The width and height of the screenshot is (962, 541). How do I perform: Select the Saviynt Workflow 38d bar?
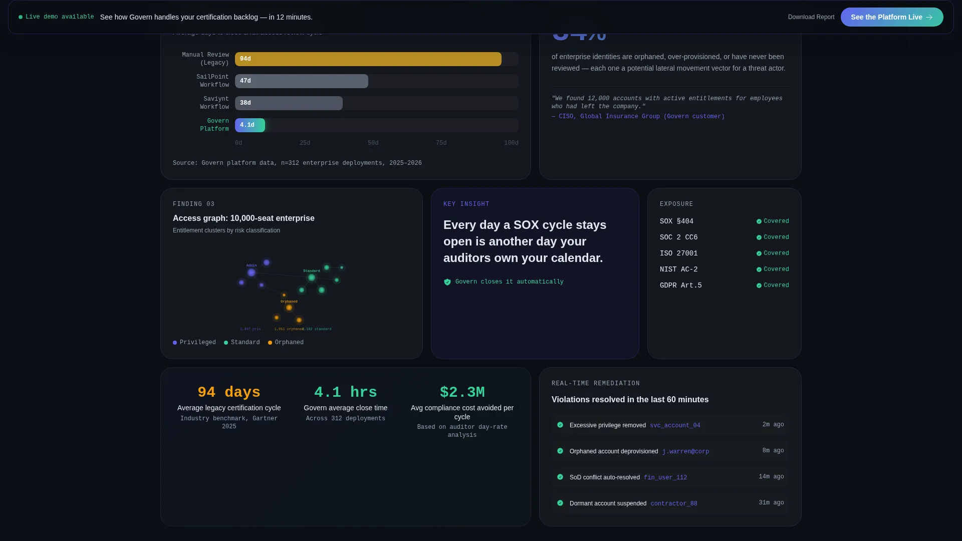tap(289, 103)
